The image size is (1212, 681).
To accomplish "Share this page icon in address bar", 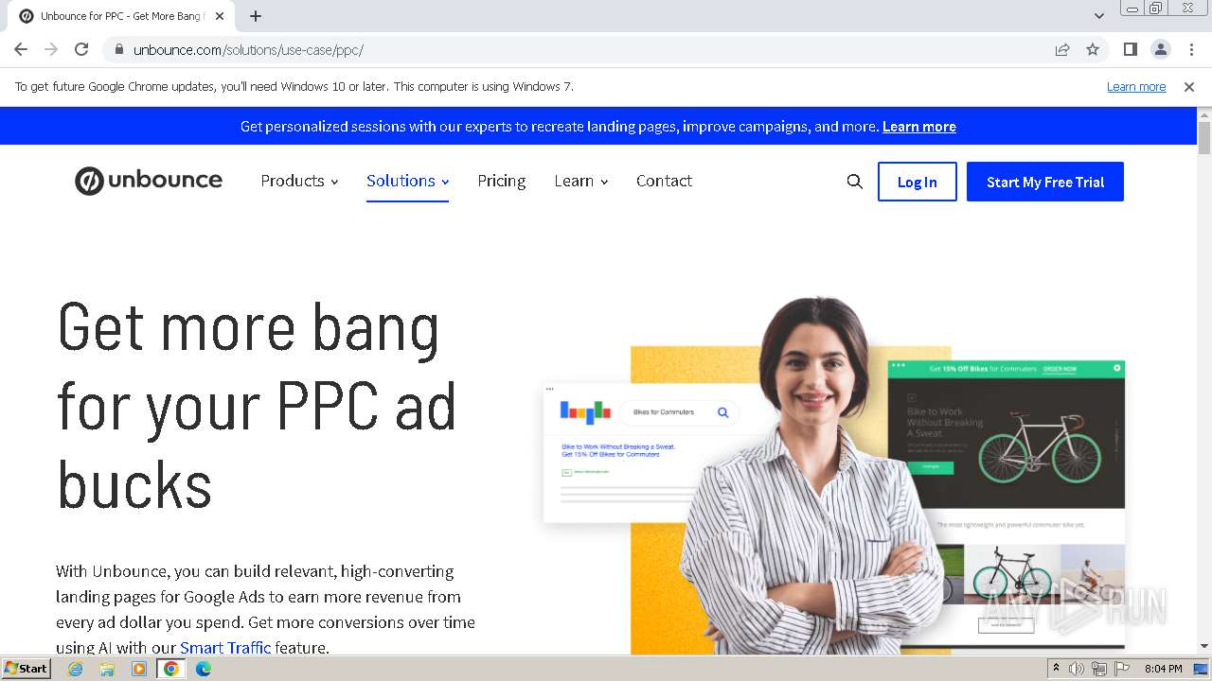I will 1062,49.
